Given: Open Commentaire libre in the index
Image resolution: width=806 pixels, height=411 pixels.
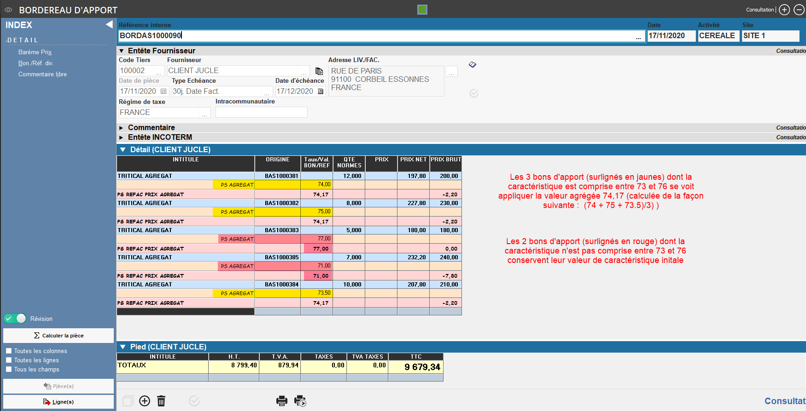Looking at the screenshot, I should [x=42, y=74].
